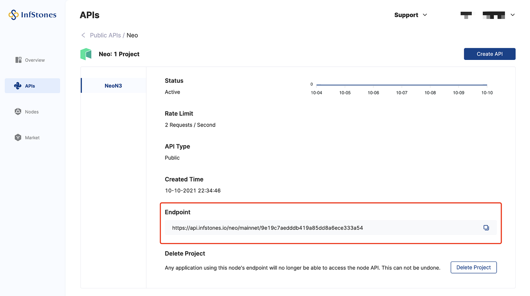Click the created time '10-10-2021 22:34:46'
Image resolution: width=530 pixels, height=296 pixels.
(x=193, y=191)
